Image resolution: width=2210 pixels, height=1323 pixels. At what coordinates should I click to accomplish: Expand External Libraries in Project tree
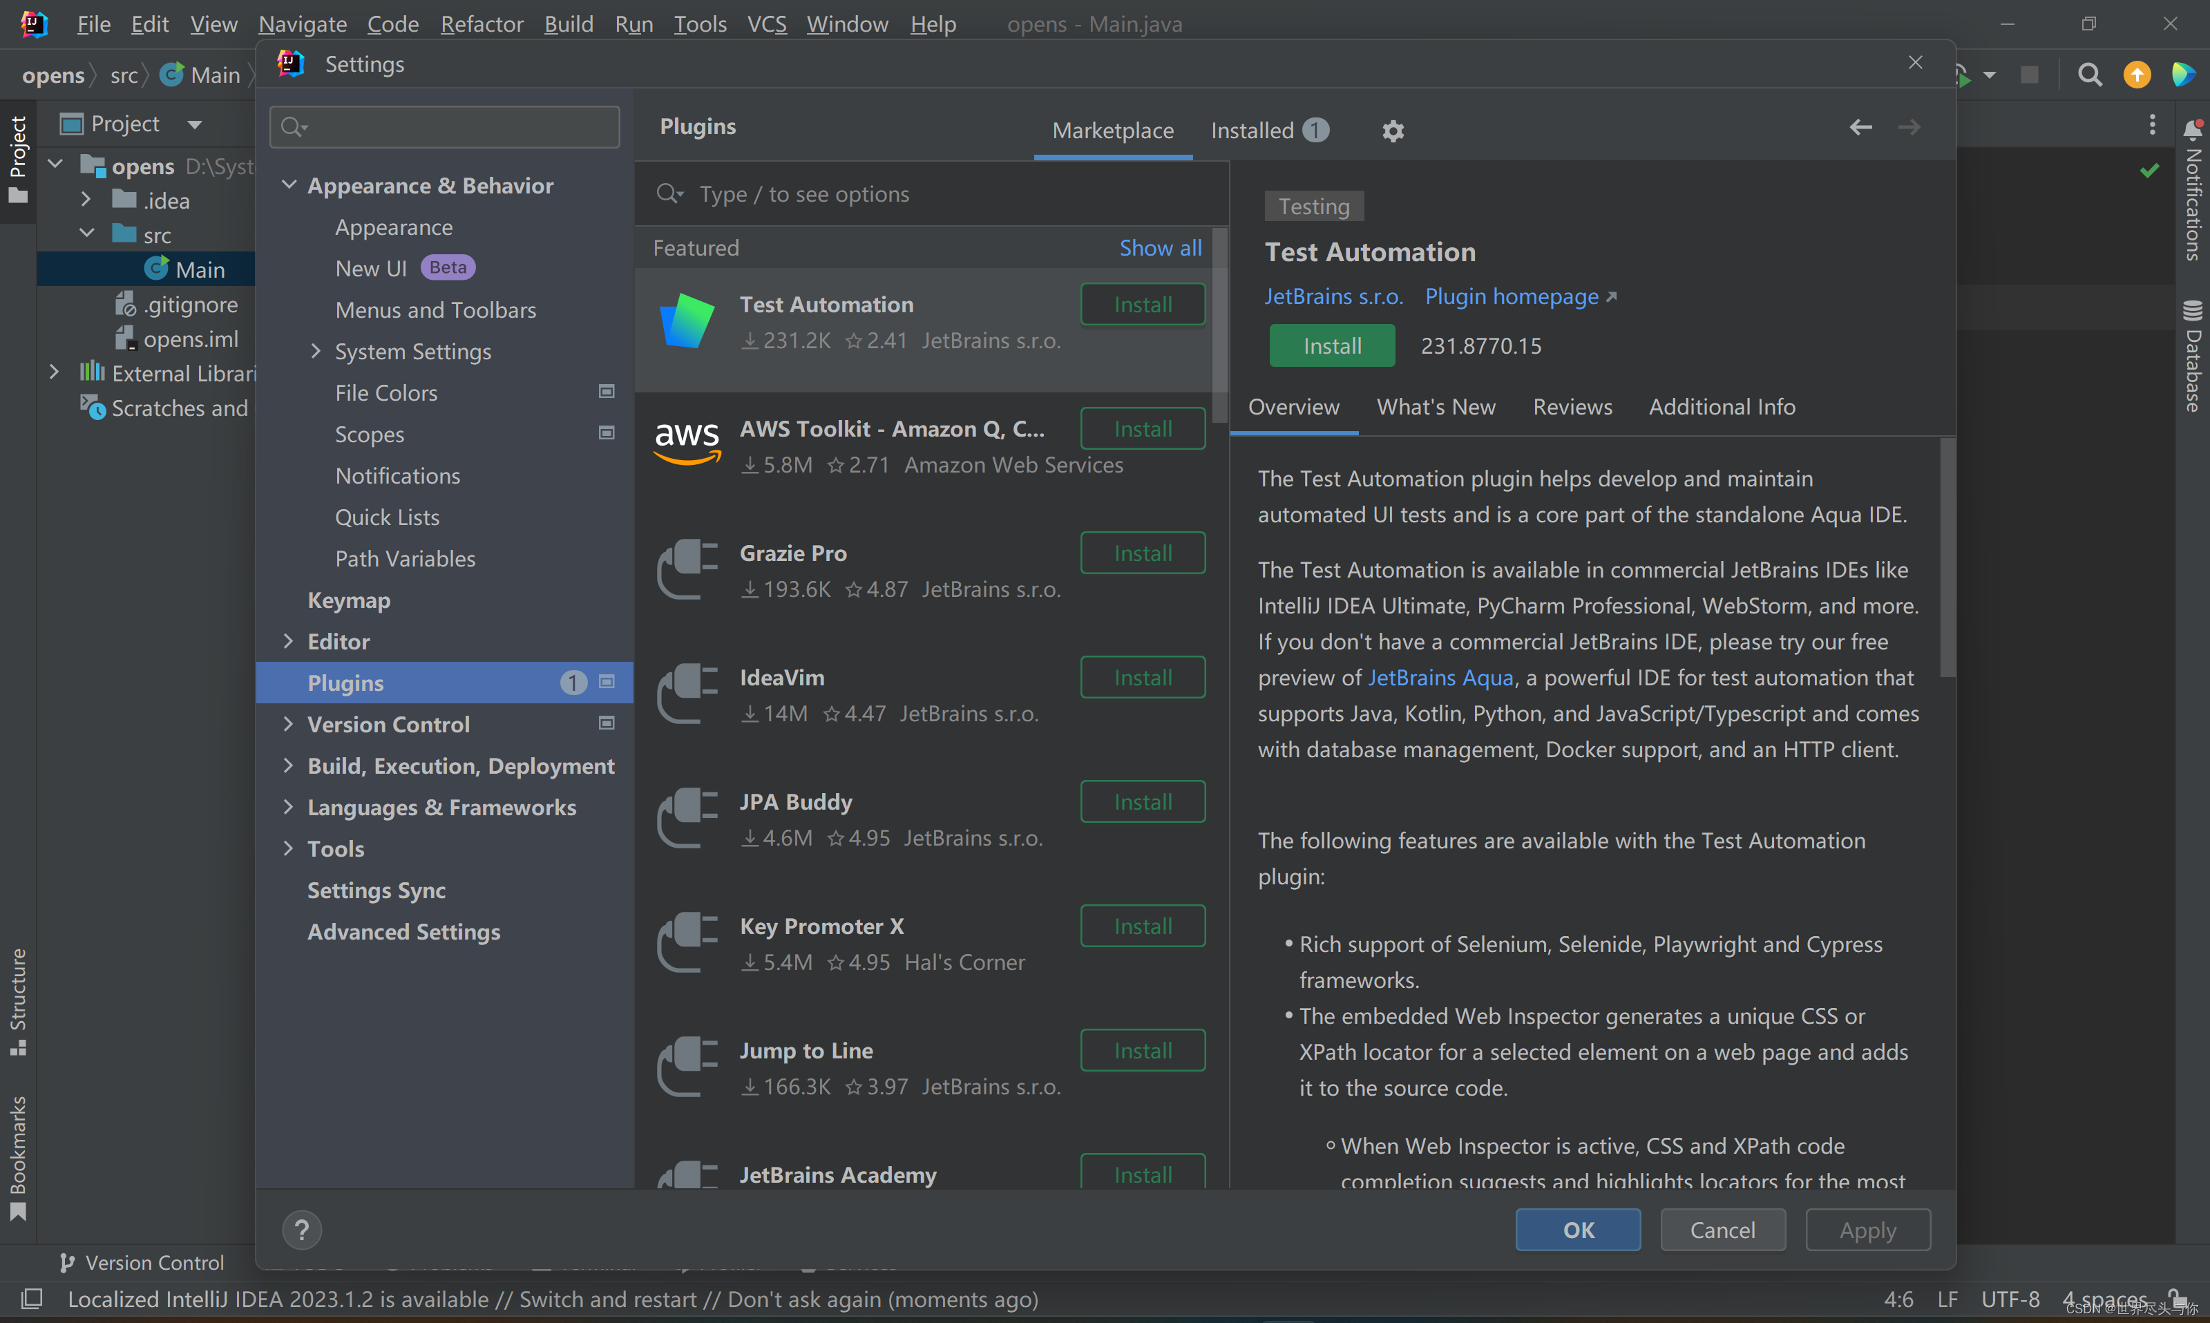[x=53, y=372]
